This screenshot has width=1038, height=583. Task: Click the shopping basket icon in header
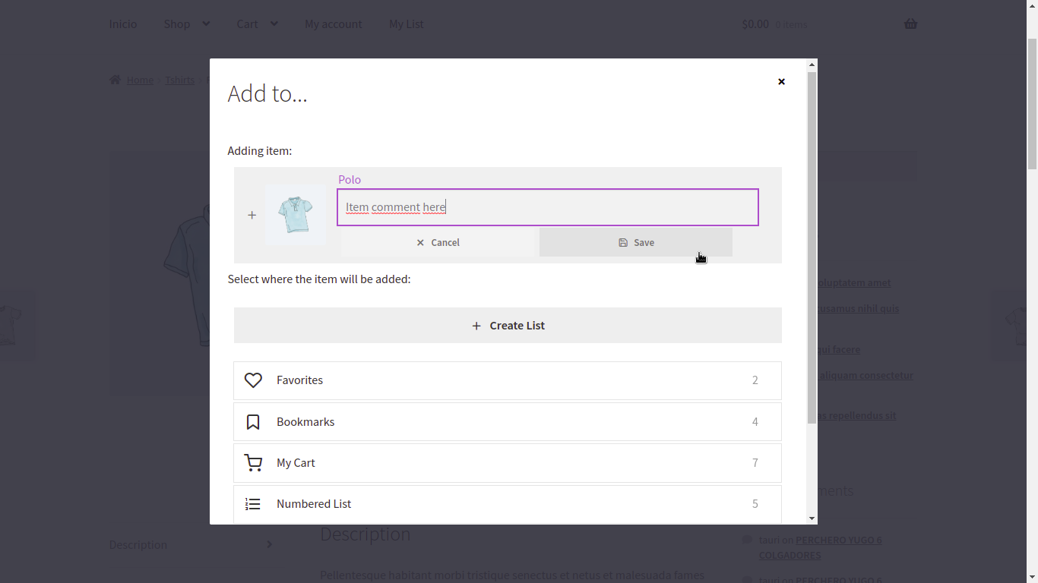coord(910,24)
